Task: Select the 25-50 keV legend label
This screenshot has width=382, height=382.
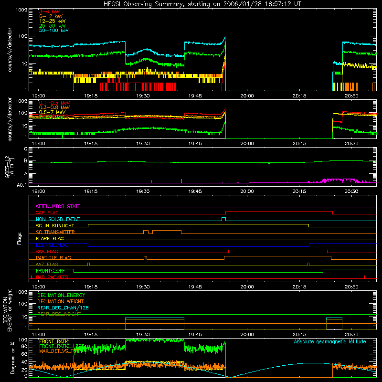Action: point(53,26)
